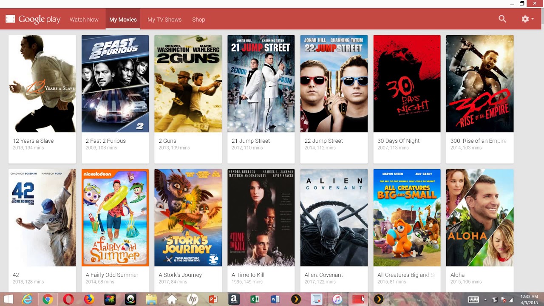The height and width of the screenshot is (306, 544).
Task: Click the 'A Stork's Journey' title text
Action: click(180, 275)
